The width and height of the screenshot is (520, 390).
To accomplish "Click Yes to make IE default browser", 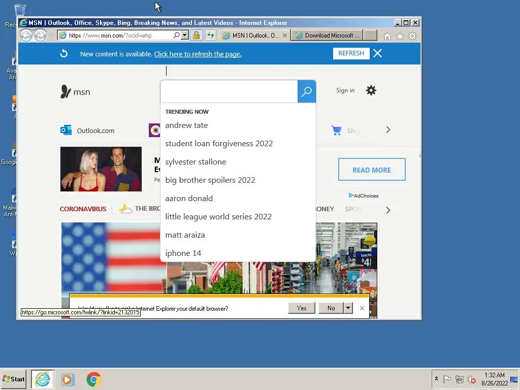I will tap(302, 308).
